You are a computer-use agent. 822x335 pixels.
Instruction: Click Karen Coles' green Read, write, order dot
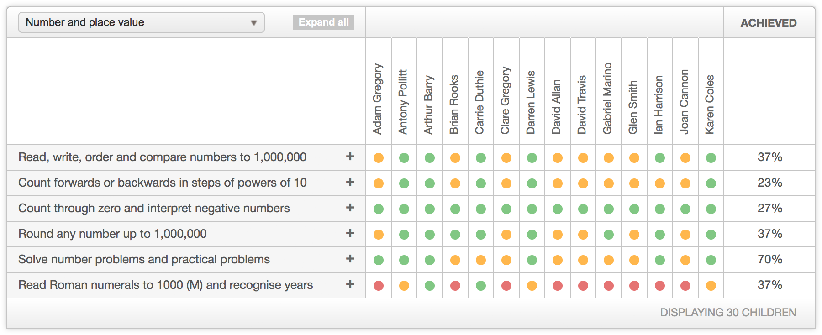[x=711, y=158]
